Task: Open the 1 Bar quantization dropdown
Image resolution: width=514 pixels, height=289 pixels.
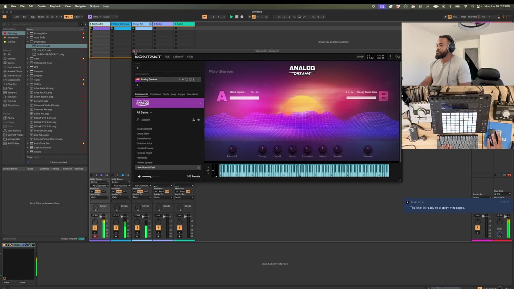Action: (78, 17)
